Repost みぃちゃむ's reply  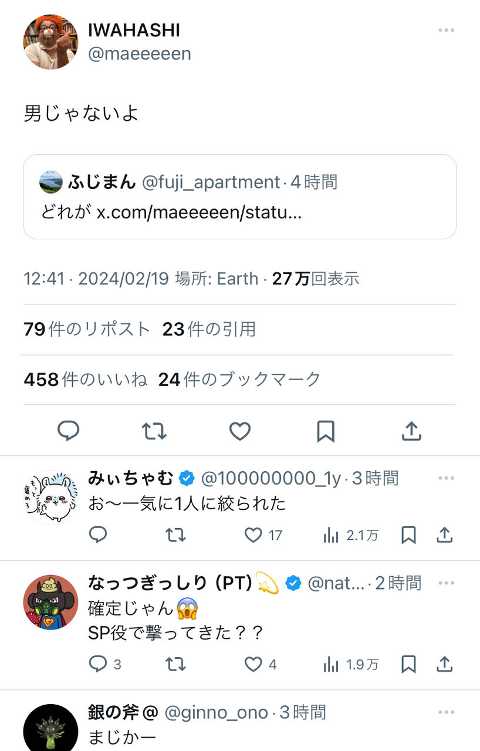(175, 535)
